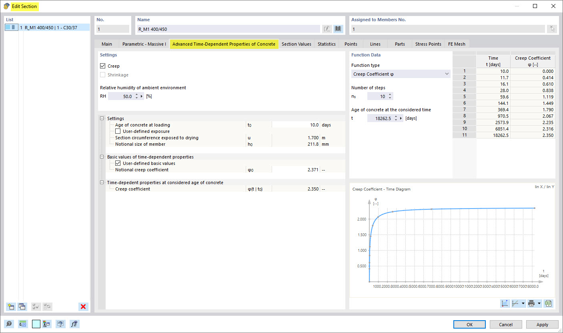Image resolution: width=563 pixels, height=333 pixels.
Task: Click the view display monitor icon
Action: pyautogui.click(x=60, y=324)
